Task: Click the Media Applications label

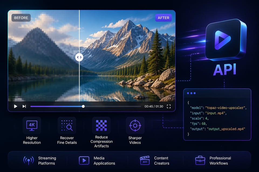Action: coord(104,161)
